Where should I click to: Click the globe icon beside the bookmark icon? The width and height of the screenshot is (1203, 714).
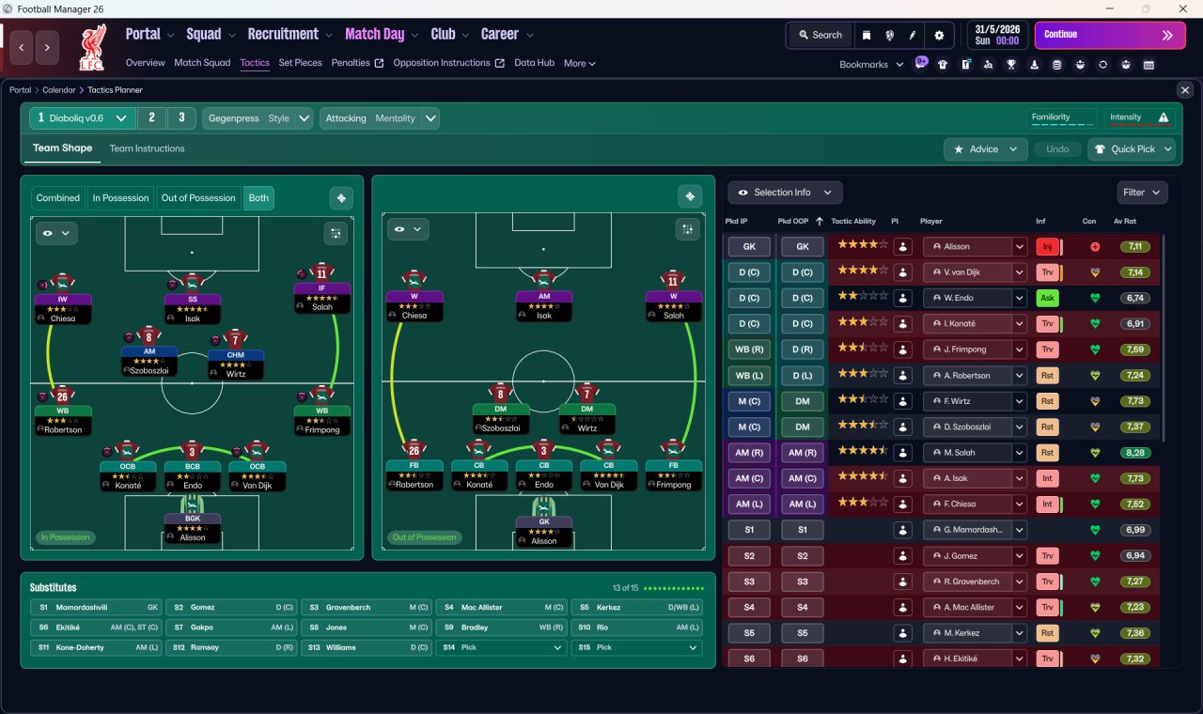pos(889,35)
